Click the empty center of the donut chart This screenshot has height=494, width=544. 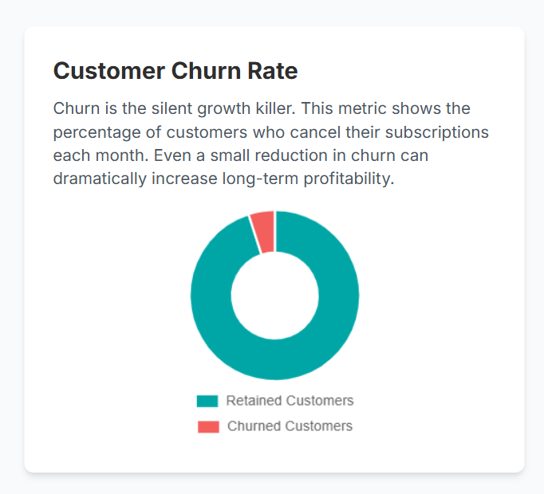[274, 295]
